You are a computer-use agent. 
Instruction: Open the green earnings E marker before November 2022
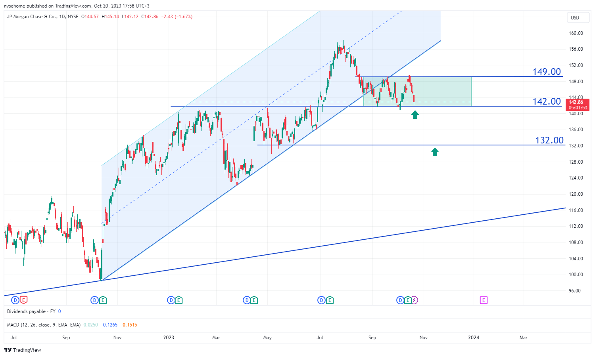[x=103, y=300]
